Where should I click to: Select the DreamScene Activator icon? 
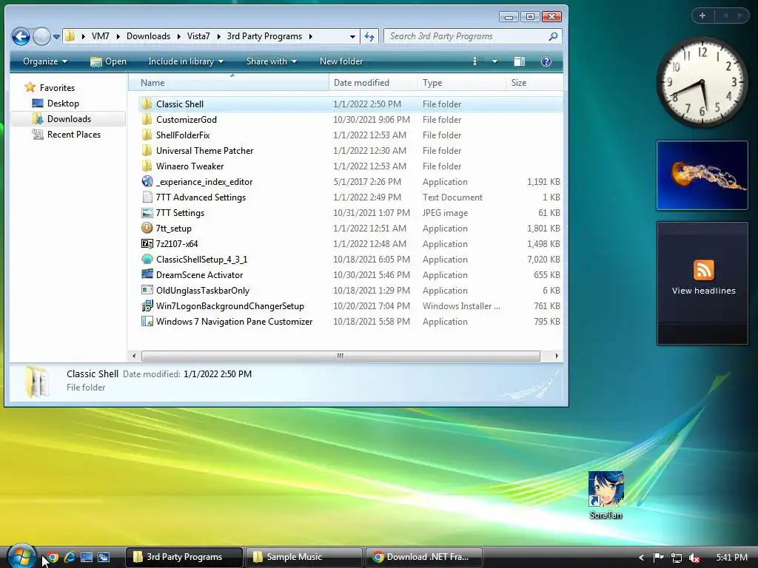[147, 274]
